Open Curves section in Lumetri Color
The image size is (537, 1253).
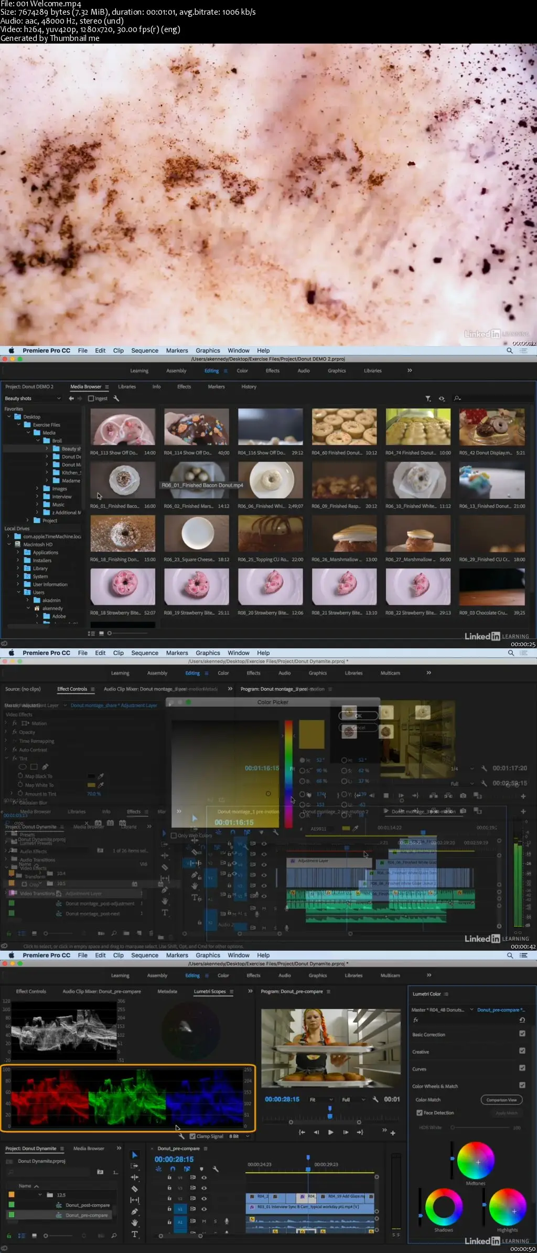click(420, 1069)
